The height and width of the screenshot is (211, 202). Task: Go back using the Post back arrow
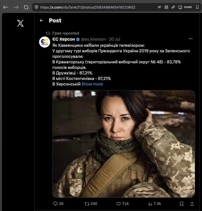click(x=41, y=20)
